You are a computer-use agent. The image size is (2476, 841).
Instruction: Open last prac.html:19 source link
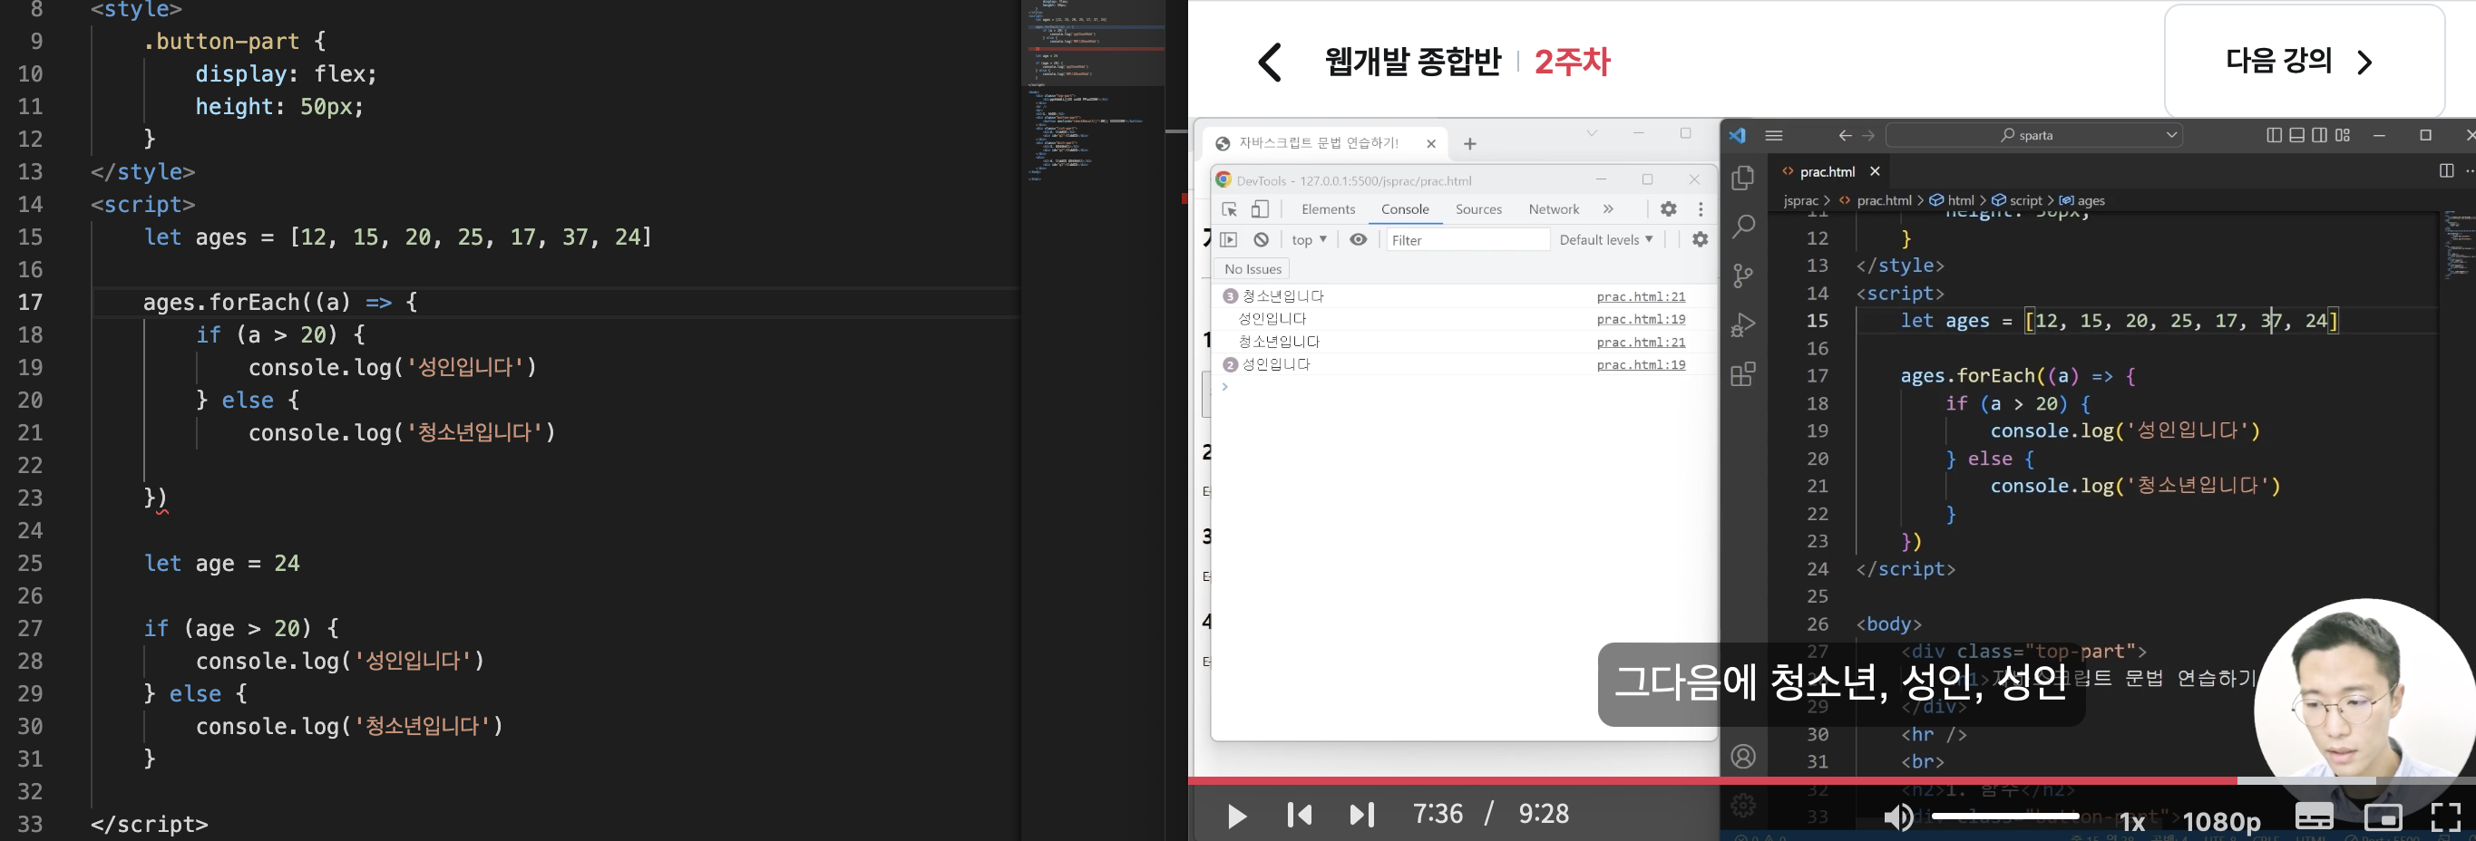click(1641, 365)
